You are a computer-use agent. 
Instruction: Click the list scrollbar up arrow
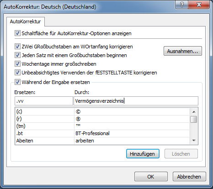(194, 112)
